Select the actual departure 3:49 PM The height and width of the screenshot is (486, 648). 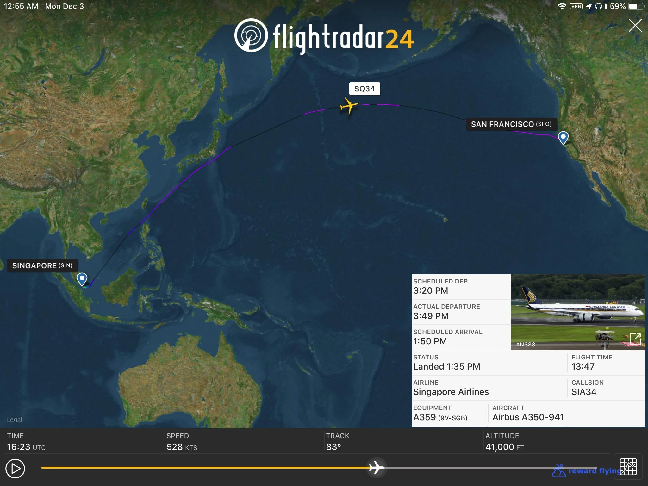(x=431, y=316)
